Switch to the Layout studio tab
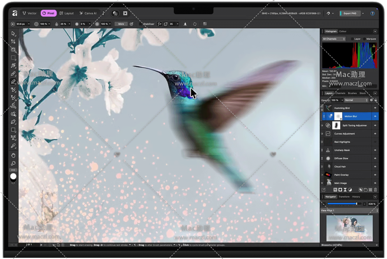Screen dimensions: 387x259 pos(67,13)
